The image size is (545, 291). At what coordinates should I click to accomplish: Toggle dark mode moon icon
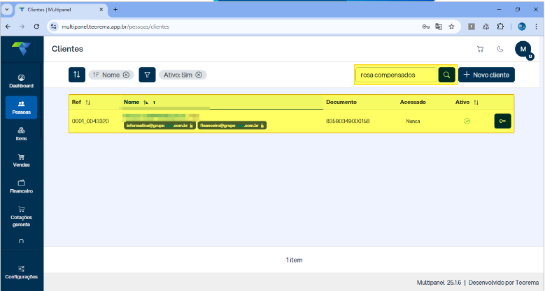500,49
